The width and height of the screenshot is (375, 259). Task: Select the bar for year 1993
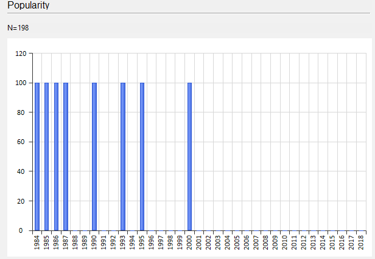(x=123, y=156)
